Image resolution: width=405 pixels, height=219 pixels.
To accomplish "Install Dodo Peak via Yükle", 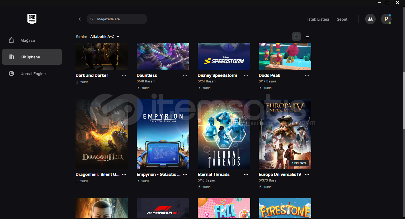I will tap(265, 88).
